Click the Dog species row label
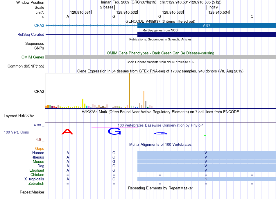This screenshot has height=199, width=276. click(41, 166)
